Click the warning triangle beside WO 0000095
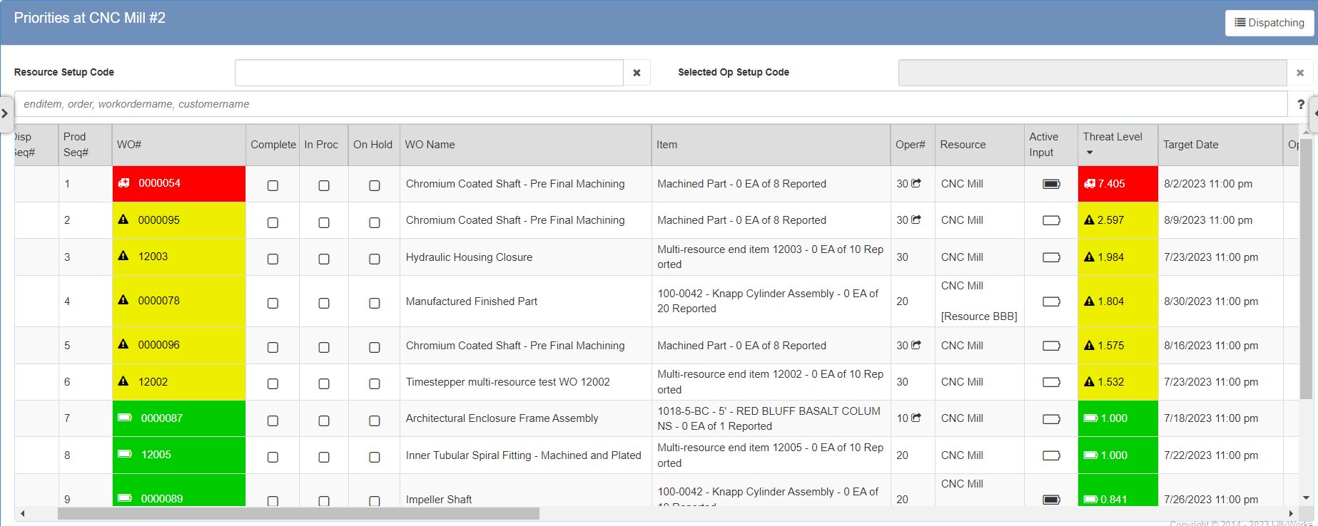 pyautogui.click(x=123, y=220)
